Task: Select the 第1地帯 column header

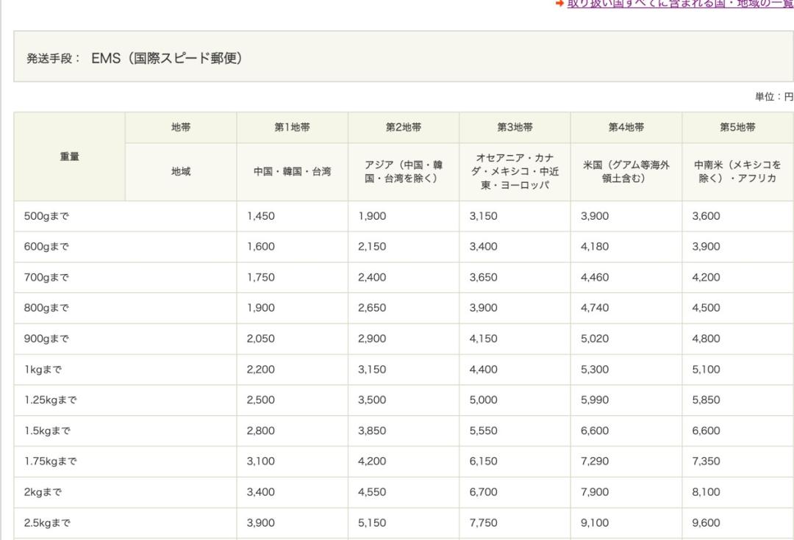Action: [x=292, y=126]
